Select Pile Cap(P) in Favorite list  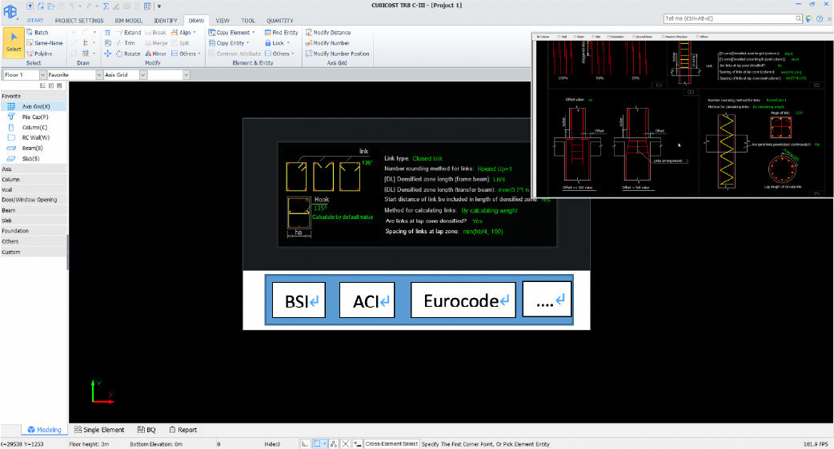tap(34, 117)
